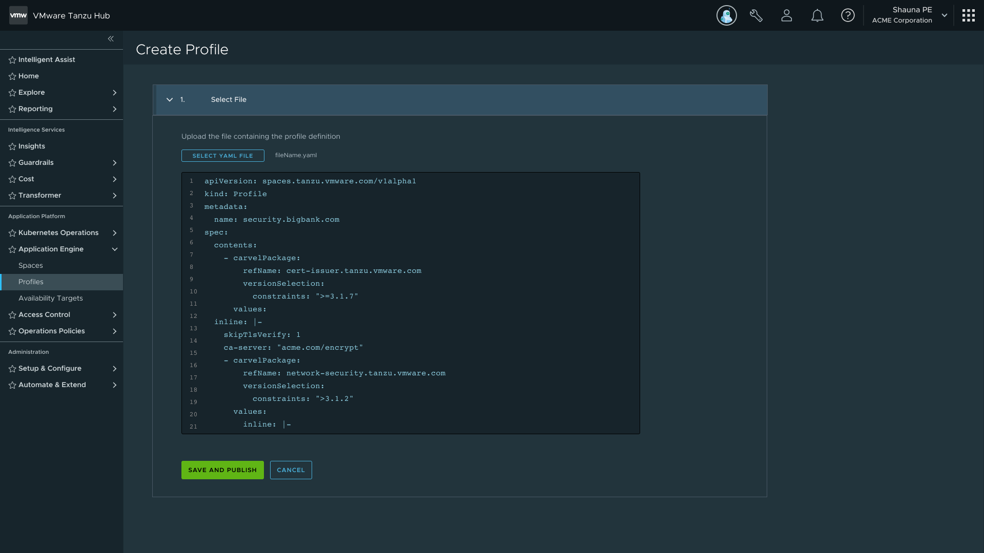
Task: Open Insights page
Action: 32,146
